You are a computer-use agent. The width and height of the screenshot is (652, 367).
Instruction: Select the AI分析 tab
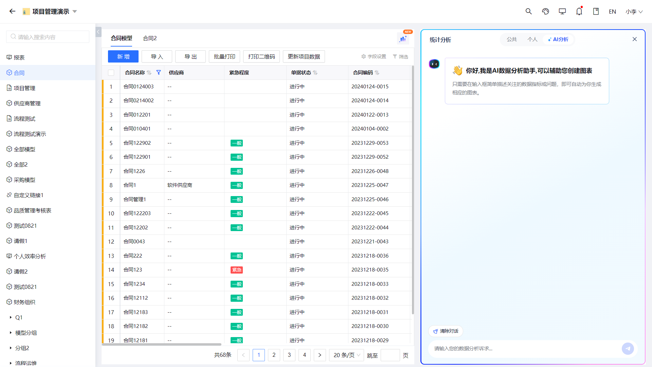click(558, 39)
